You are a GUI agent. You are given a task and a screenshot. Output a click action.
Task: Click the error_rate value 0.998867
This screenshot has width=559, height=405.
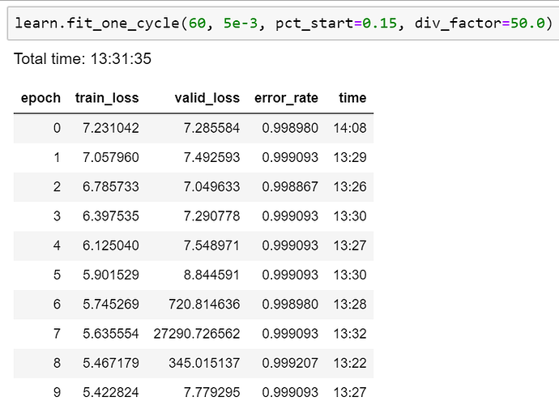pos(290,186)
